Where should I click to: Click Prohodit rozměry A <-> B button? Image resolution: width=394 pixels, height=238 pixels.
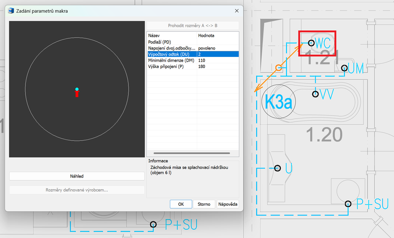click(x=193, y=26)
